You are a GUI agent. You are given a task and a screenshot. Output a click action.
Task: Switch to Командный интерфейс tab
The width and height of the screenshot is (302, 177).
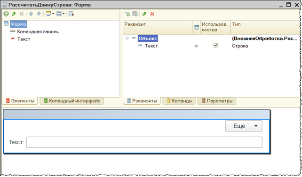click(x=72, y=100)
